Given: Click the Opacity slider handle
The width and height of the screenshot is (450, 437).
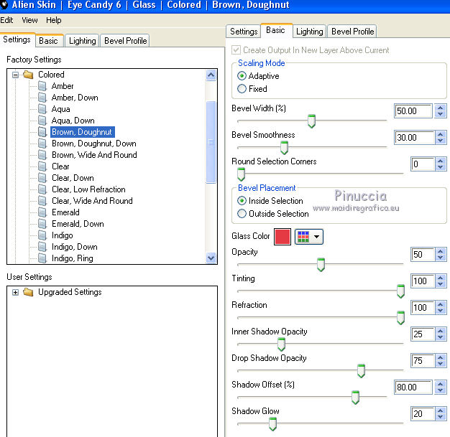Looking at the screenshot, I should [x=321, y=265].
